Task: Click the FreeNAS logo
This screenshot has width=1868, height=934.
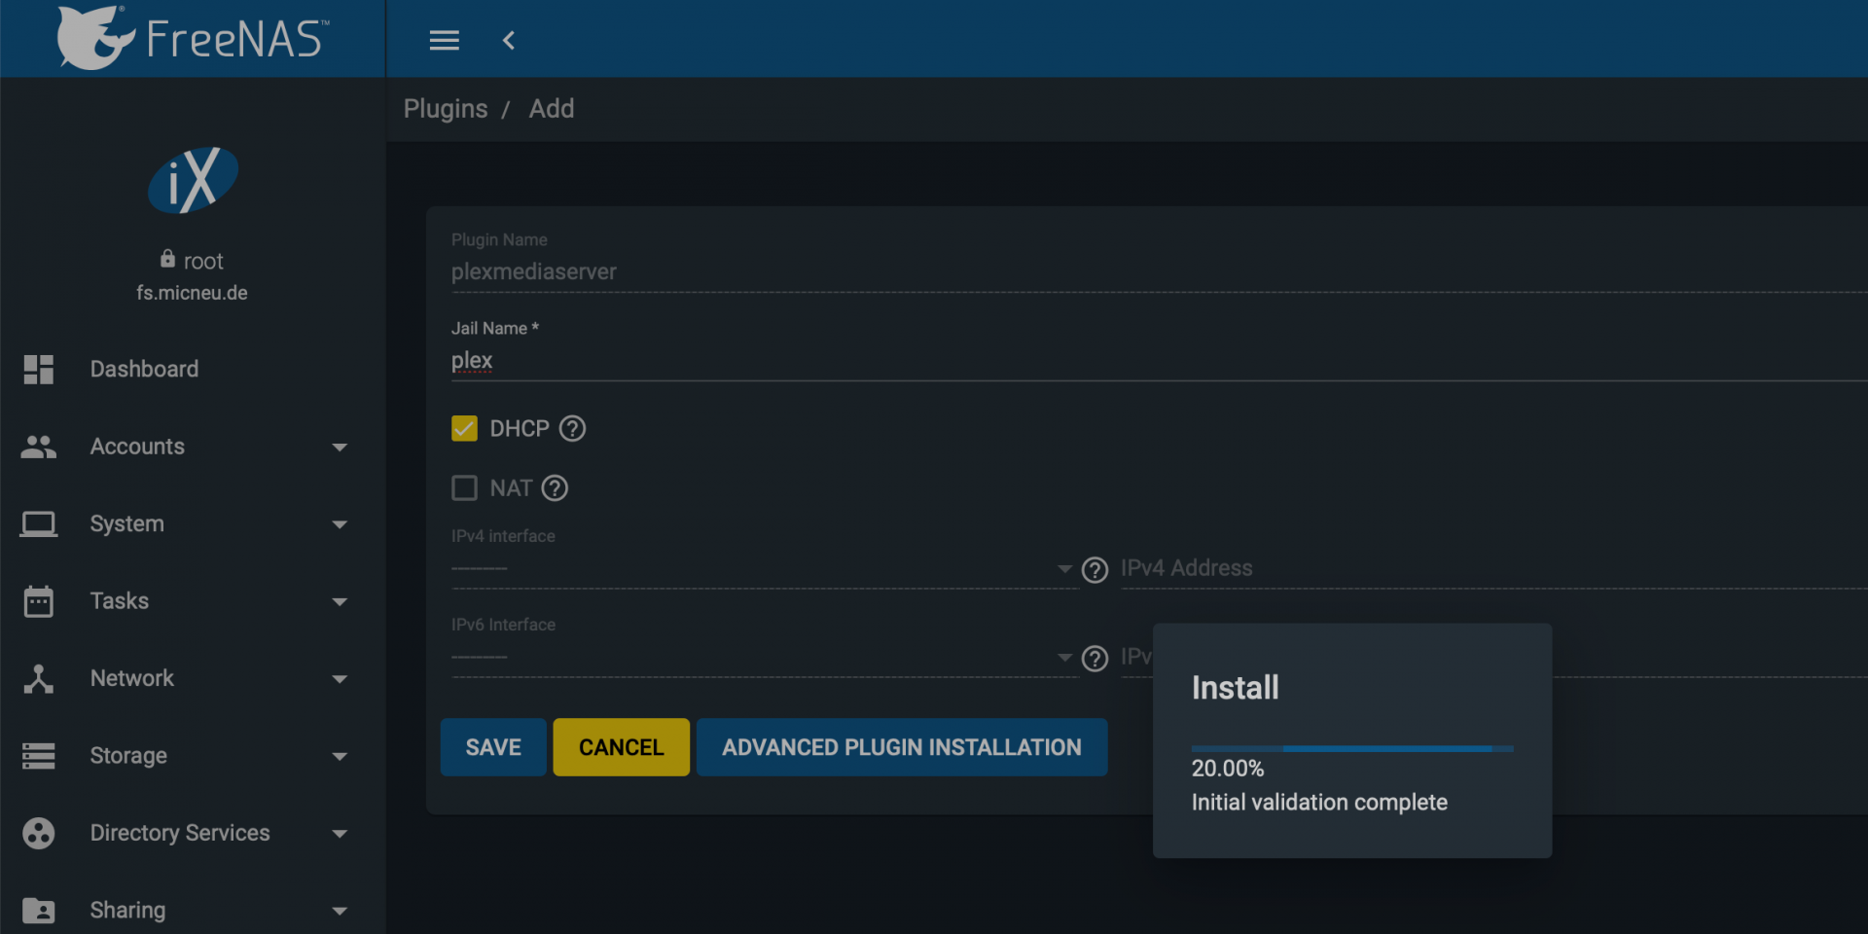Action: pyautogui.click(x=193, y=38)
